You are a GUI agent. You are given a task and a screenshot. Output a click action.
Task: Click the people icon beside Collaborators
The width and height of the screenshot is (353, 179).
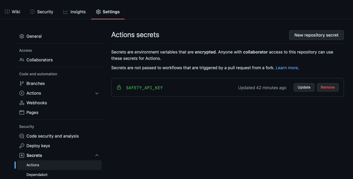tap(22, 60)
